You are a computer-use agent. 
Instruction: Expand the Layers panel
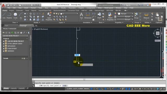(x=62, y=22)
